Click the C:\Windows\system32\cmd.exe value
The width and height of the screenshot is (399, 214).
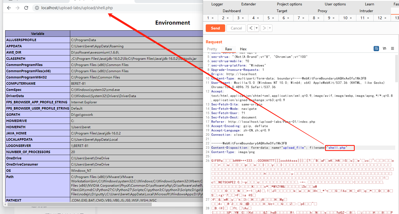click(95, 90)
